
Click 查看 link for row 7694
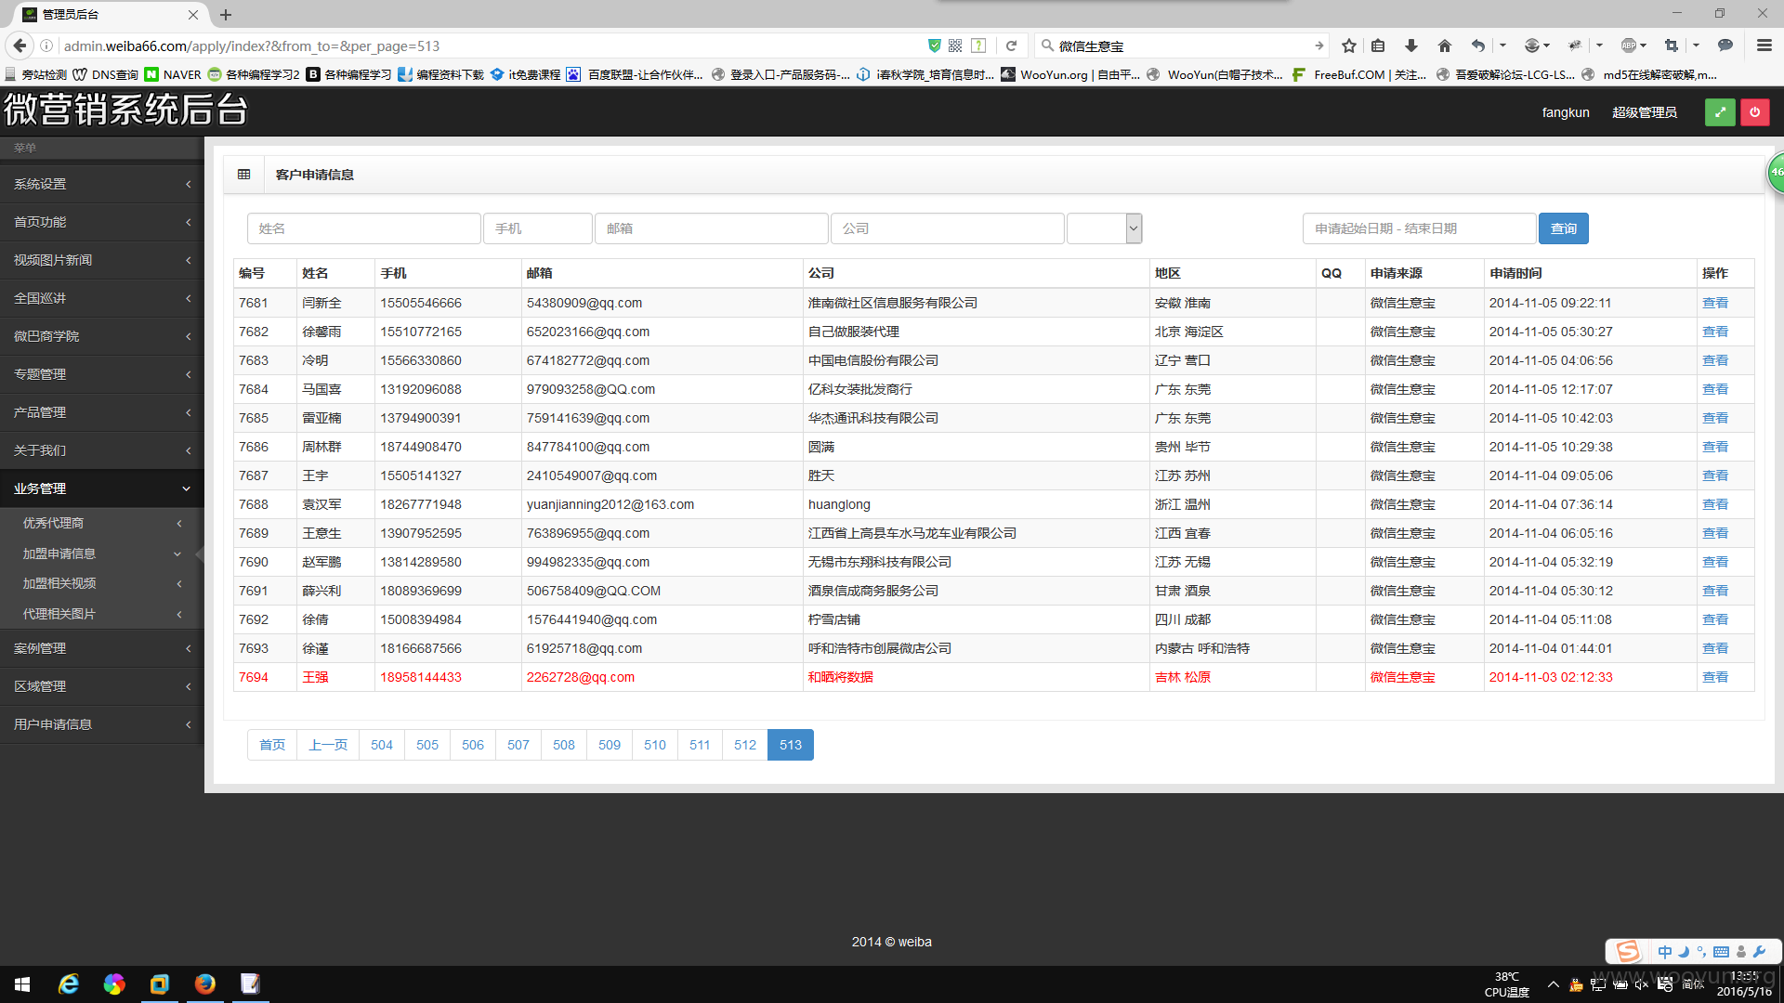pyautogui.click(x=1714, y=677)
